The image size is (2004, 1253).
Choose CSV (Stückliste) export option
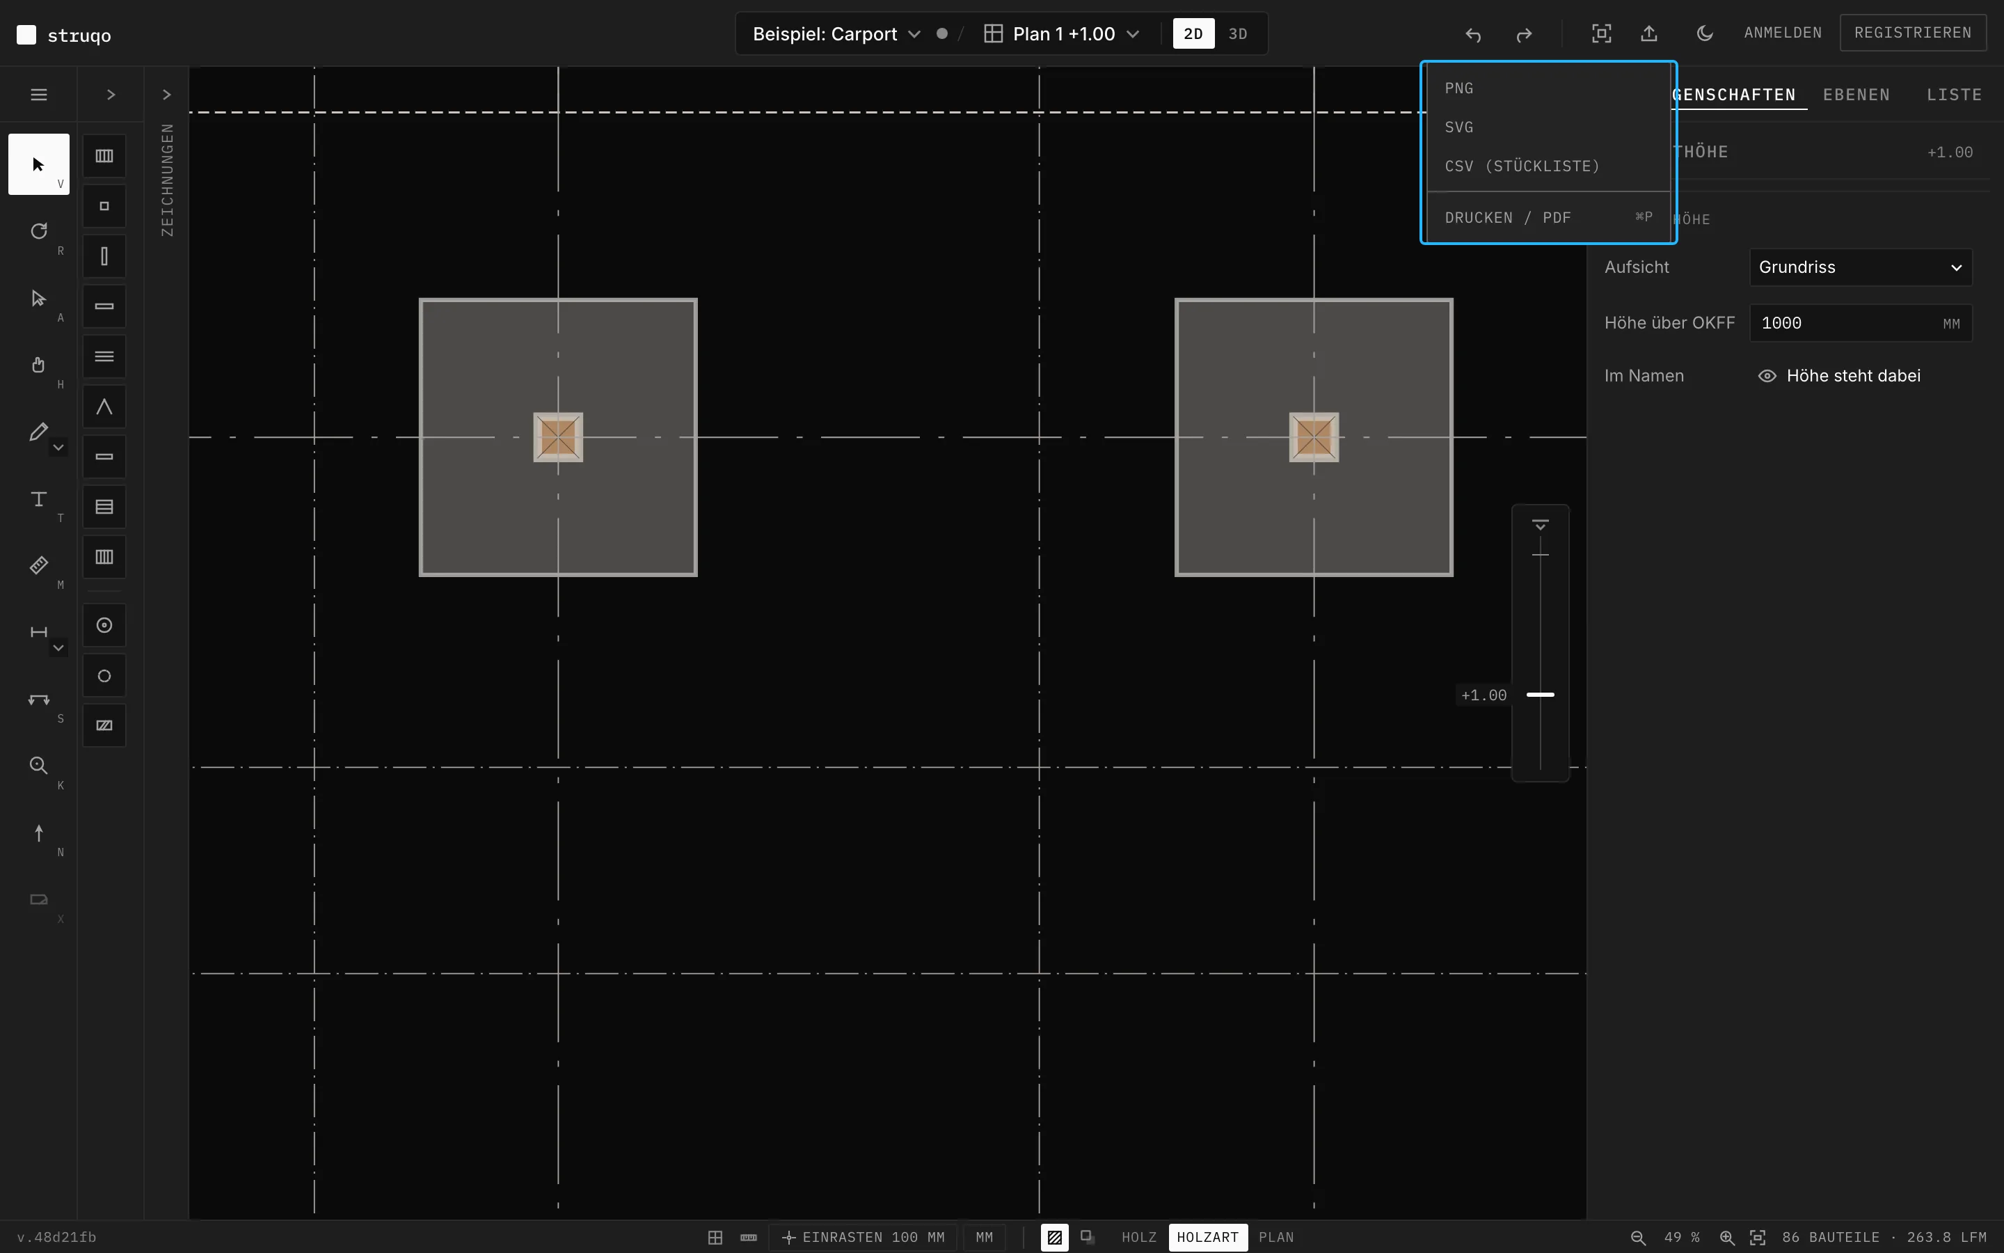(1548, 166)
